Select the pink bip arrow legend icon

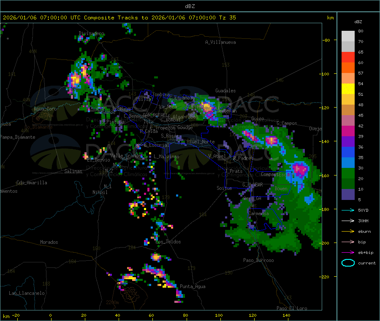click(348, 242)
